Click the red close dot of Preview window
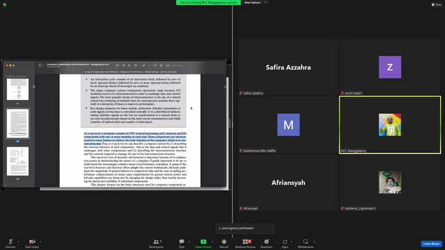This screenshot has width=445, height=250. (x=7, y=65)
